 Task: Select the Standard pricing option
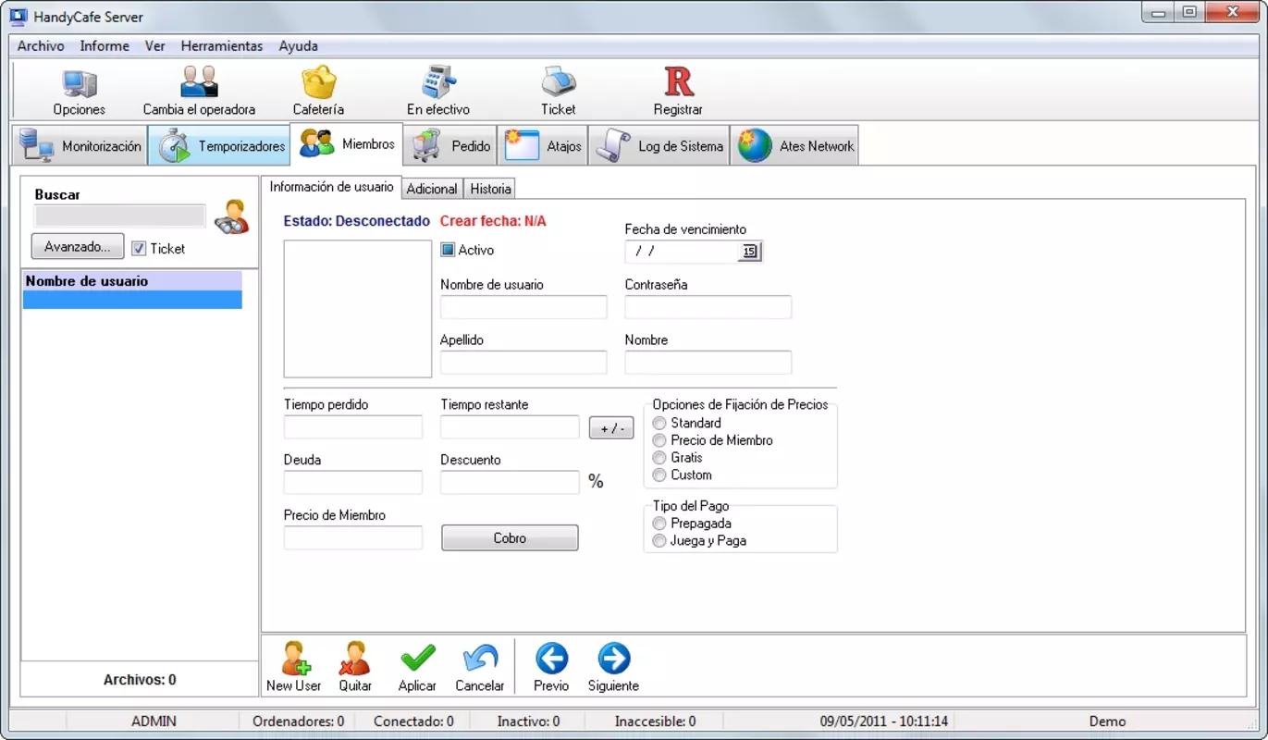click(x=659, y=423)
